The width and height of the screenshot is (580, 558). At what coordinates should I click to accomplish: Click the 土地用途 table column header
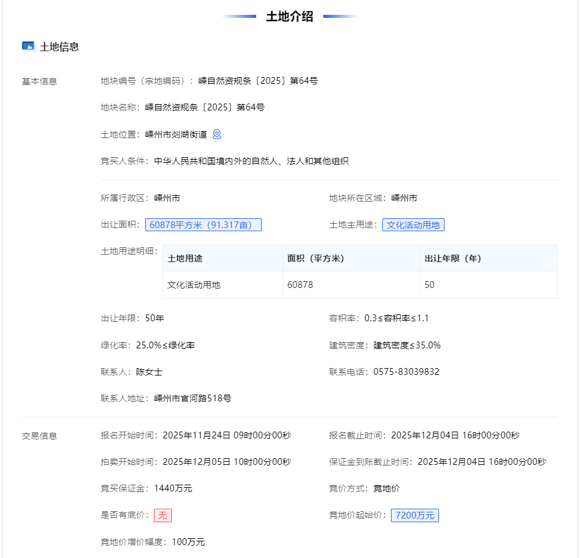[x=185, y=259]
